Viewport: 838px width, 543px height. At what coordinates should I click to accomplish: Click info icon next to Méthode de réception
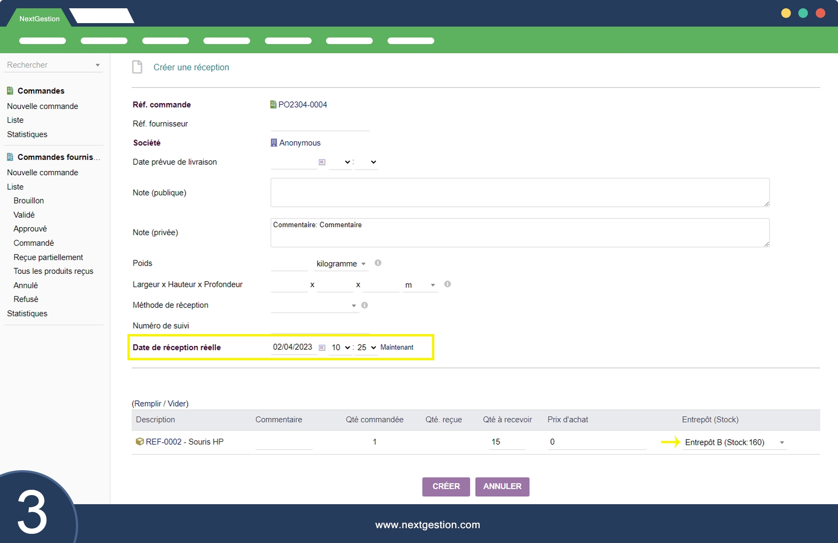[x=364, y=305]
